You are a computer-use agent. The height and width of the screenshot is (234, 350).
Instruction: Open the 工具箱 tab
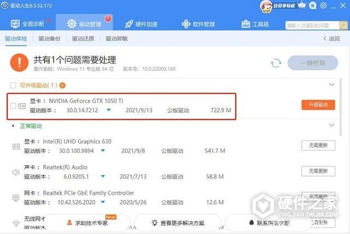tap(255, 24)
